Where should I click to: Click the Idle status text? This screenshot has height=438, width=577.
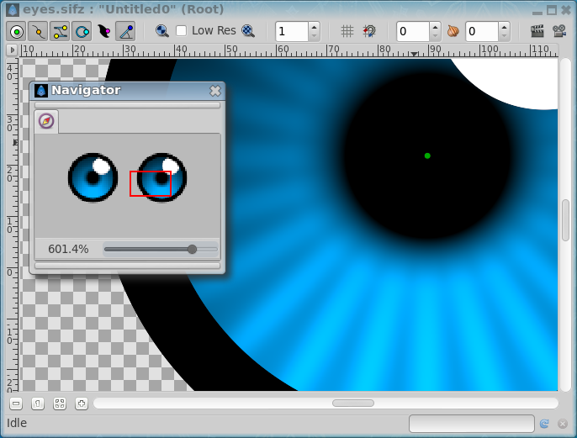pos(17,423)
